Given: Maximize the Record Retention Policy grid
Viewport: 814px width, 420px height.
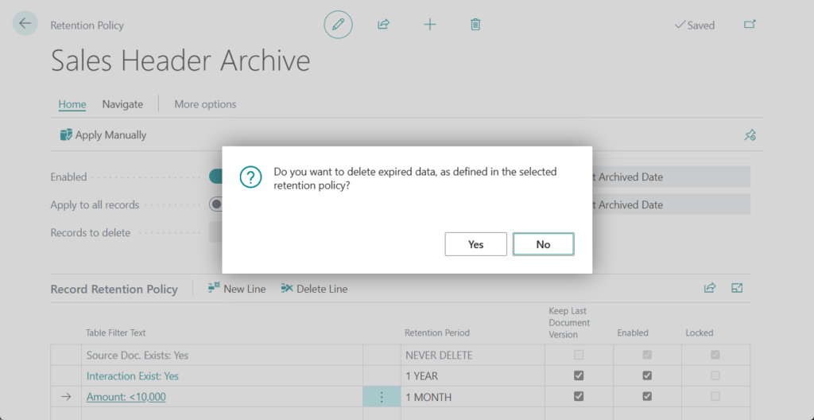Looking at the screenshot, I should tap(737, 288).
